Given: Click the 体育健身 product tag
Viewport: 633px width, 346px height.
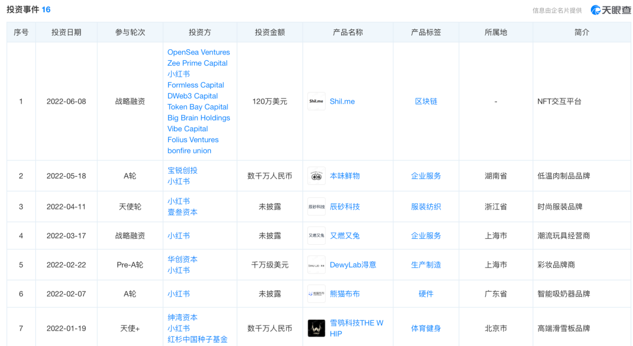Looking at the screenshot, I should pyautogui.click(x=426, y=328).
